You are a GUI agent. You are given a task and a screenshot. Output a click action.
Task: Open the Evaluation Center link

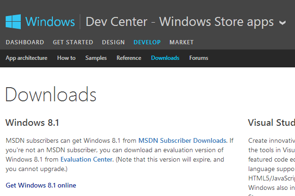pos(86,159)
